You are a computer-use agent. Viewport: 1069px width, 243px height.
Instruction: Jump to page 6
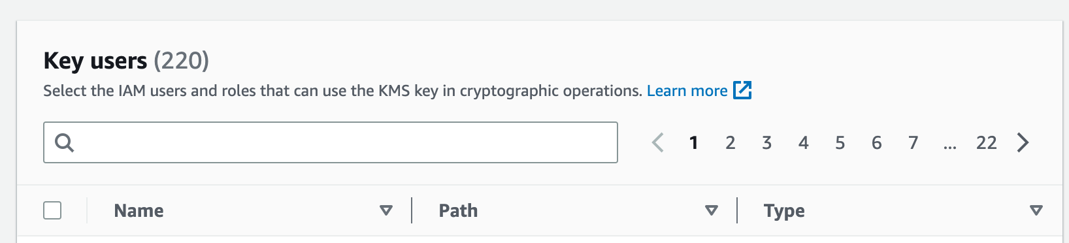pyautogui.click(x=877, y=142)
